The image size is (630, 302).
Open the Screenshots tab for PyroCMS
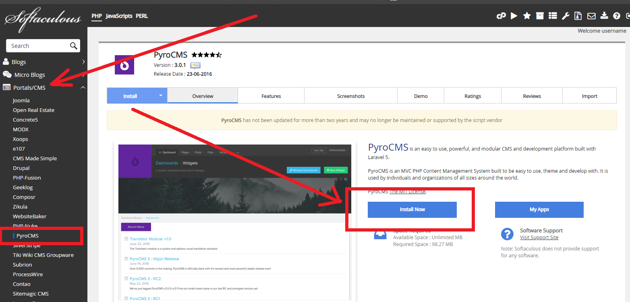(x=350, y=96)
